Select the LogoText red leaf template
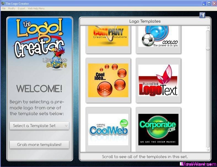Screen dimensions: 217x167 point(158,80)
